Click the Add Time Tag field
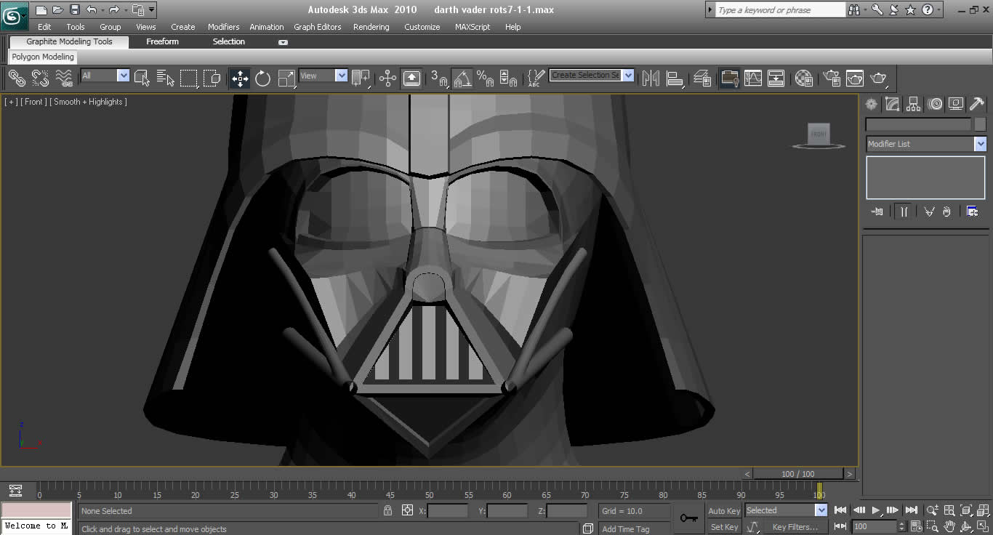The height and width of the screenshot is (535, 993). pos(635,528)
